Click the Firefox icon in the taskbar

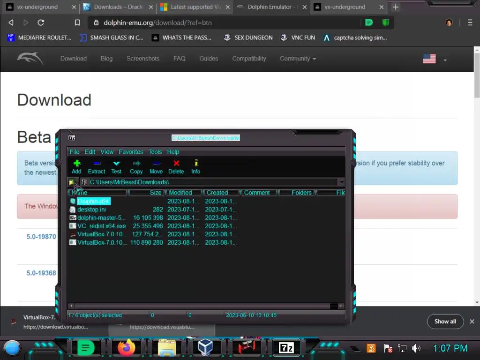tap(127, 348)
